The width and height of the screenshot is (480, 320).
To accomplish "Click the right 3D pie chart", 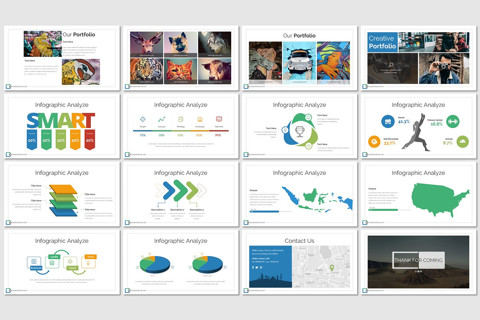I will pos(208,264).
